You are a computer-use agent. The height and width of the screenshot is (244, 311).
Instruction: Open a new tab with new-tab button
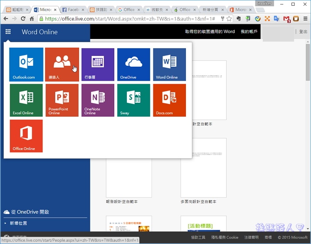[260, 10]
